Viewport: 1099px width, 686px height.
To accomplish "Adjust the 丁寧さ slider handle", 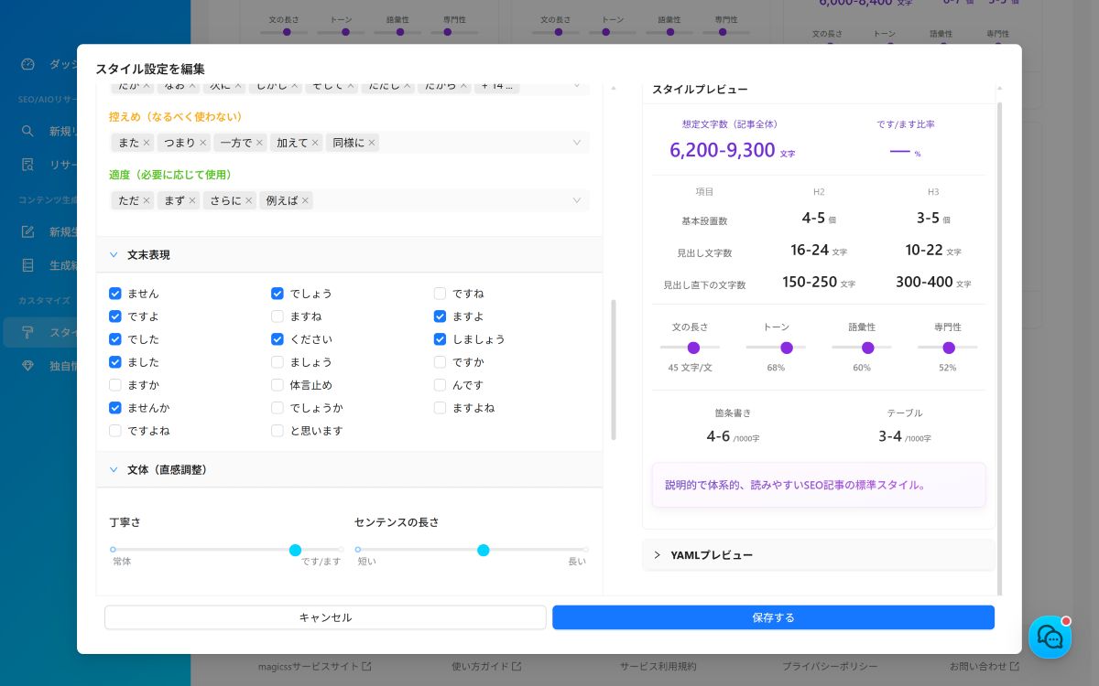I will (295, 551).
